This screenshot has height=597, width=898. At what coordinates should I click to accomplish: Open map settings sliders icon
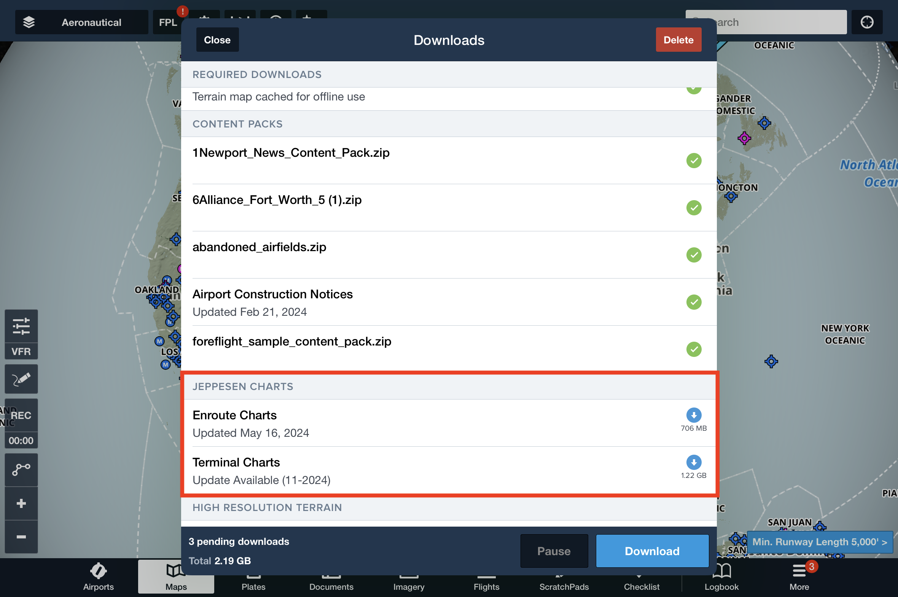point(21,326)
